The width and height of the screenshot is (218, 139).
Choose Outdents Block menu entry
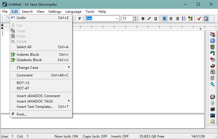click(41, 60)
